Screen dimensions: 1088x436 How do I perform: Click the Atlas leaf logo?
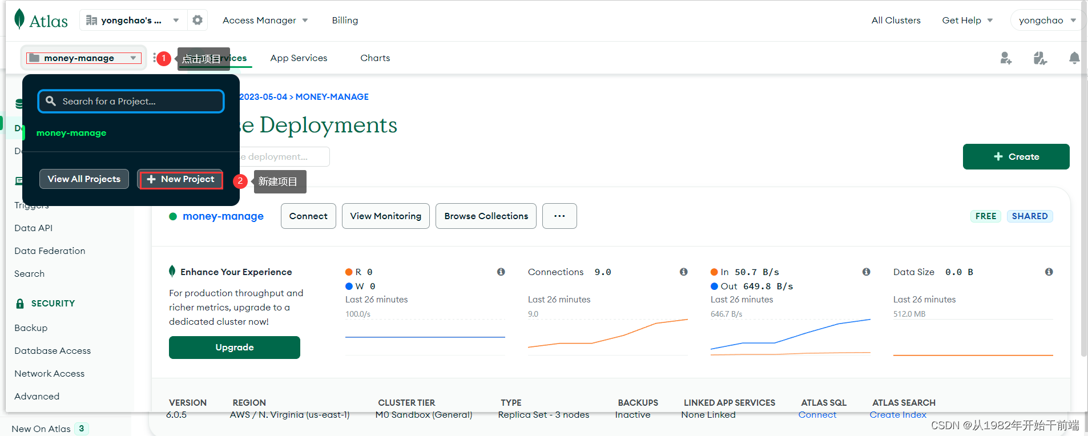(19, 19)
